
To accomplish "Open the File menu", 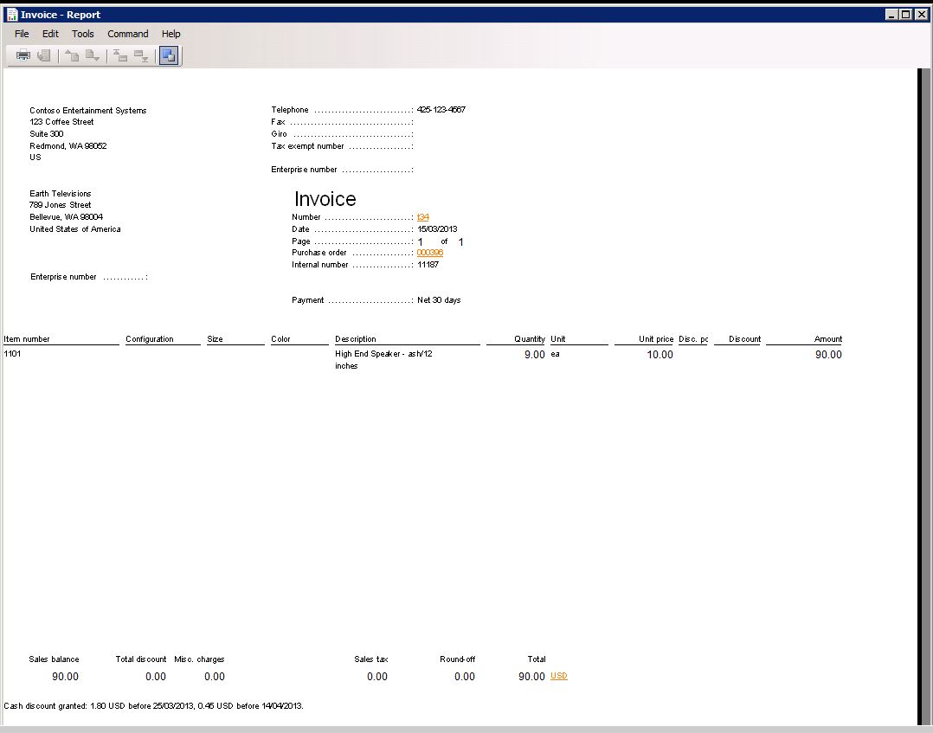I will tap(22, 34).
